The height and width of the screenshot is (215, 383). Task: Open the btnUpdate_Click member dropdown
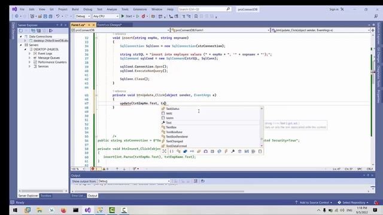[x=321, y=30]
